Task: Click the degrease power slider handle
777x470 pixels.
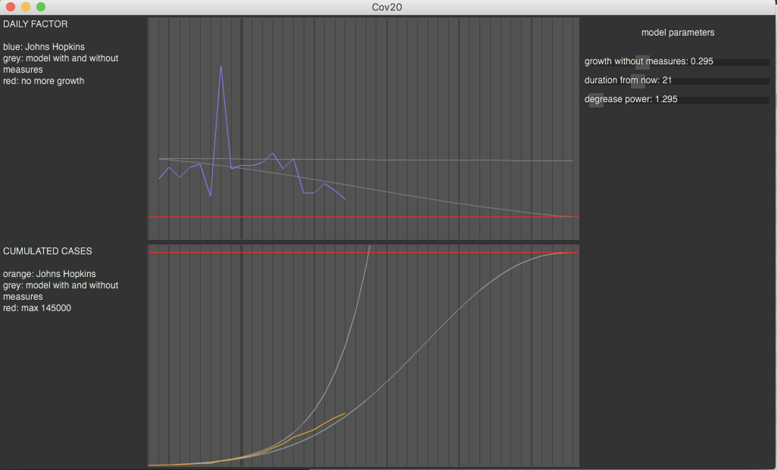Action: tap(596, 100)
